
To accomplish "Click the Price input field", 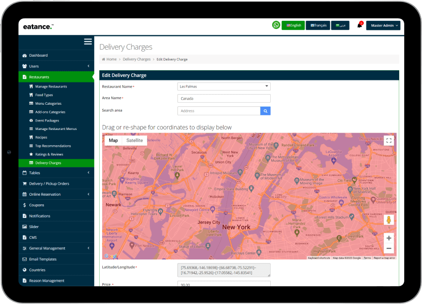I will [224, 284].
